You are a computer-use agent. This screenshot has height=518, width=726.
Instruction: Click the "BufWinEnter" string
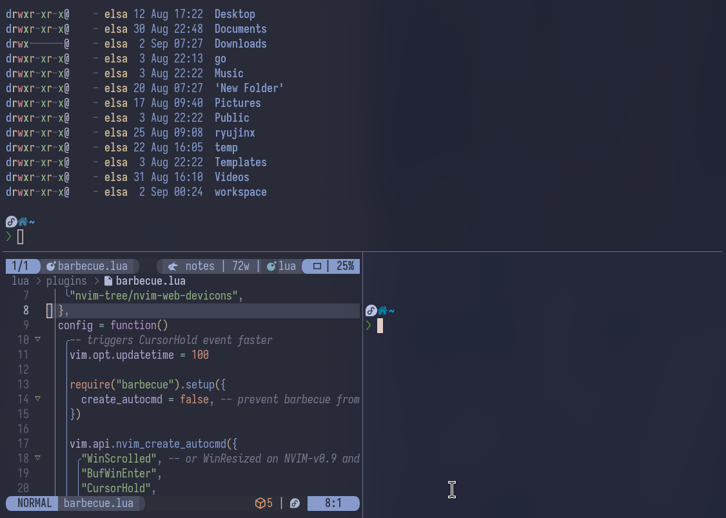(119, 473)
